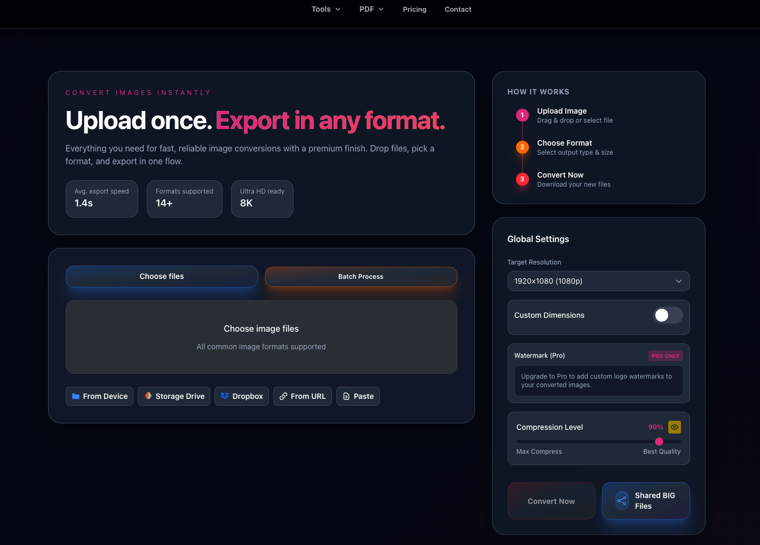Image resolution: width=760 pixels, height=545 pixels.
Task: Click the share icon in Shared BIG Files
Action: click(622, 501)
